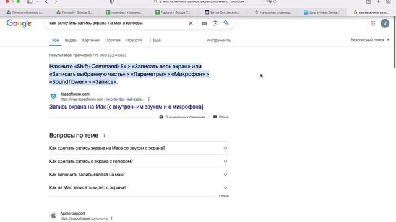Viewport: 396px width, 222px height.
Task: Click the highlighted Shift+Command+5 snippet text
Action: (129, 74)
